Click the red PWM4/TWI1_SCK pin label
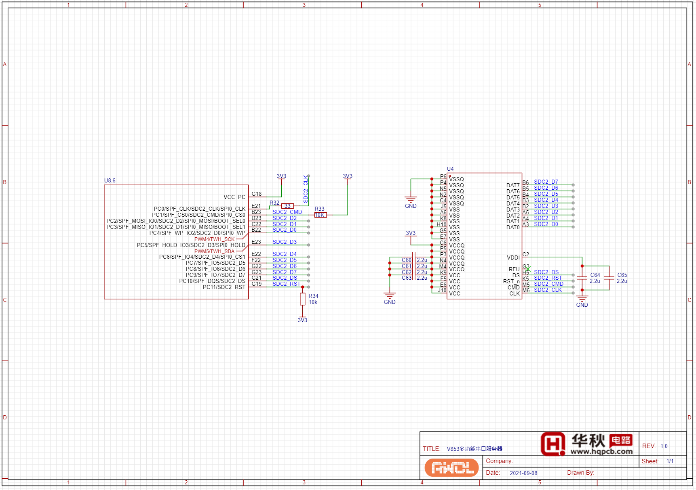The height and width of the screenshot is (490, 696). (214, 239)
